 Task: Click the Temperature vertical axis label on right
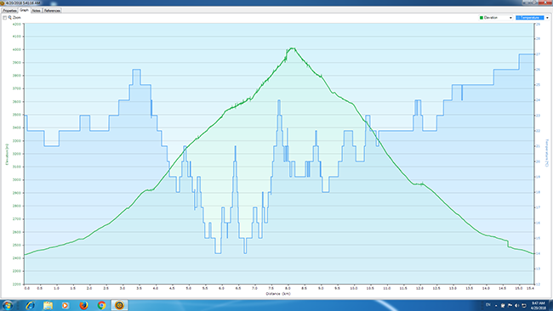[547, 152]
